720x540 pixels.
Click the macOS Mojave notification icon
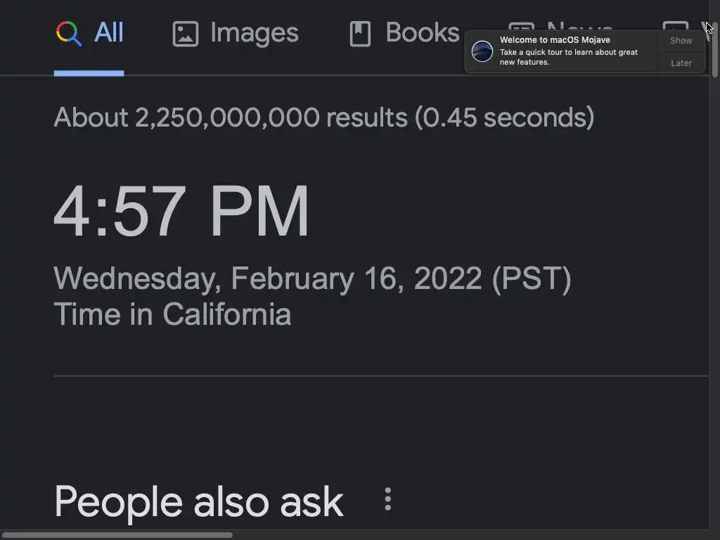tap(482, 51)
